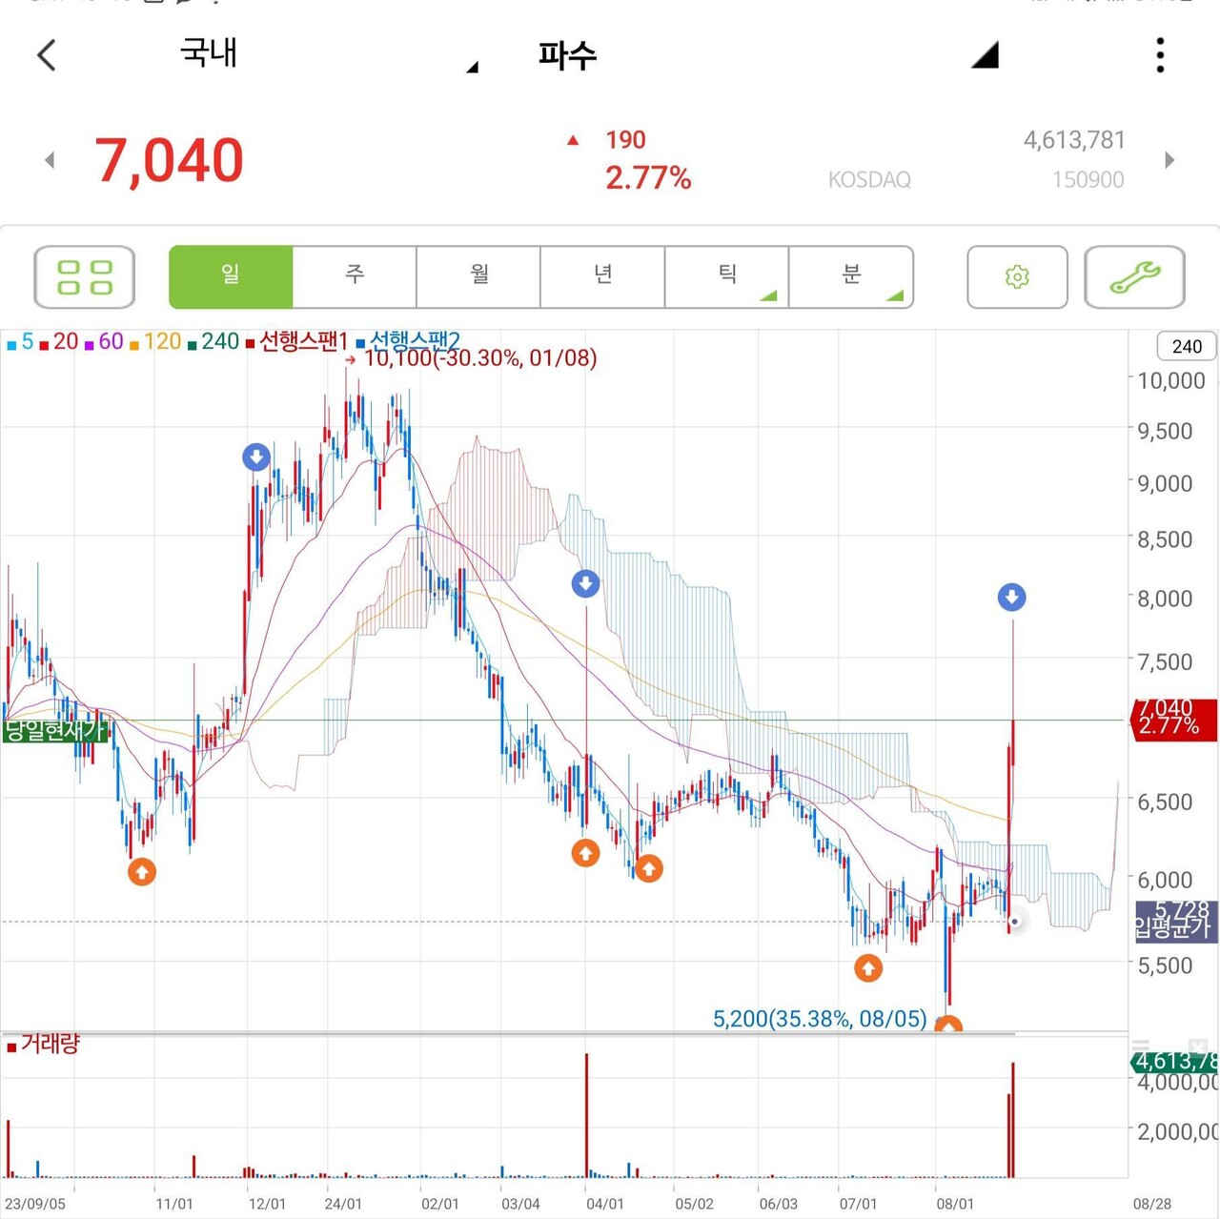
Task: Open chart settings gear icon
Action: coord(1017,277)
